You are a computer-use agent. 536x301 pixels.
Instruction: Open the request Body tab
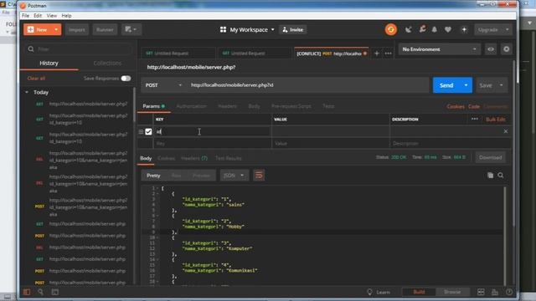pyautogui.click(x=254, y=106)
